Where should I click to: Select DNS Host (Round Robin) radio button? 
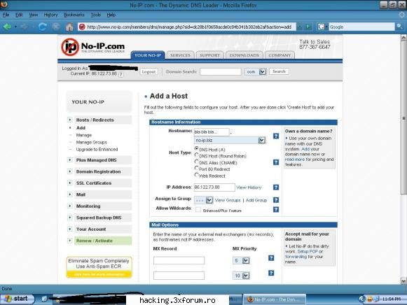(x=196, y=155)
